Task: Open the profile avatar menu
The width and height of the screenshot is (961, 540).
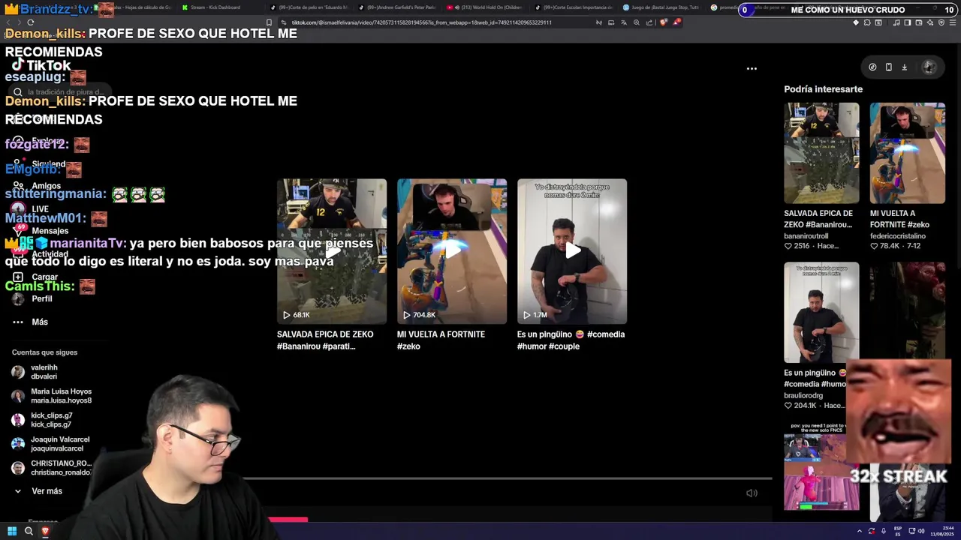Action: 929,67
